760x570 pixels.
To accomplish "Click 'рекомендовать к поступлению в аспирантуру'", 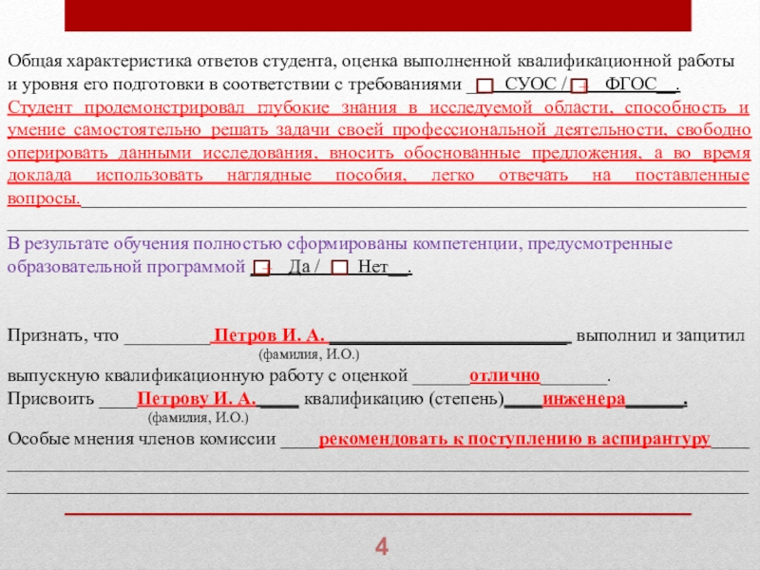I will tap(514, 439).
